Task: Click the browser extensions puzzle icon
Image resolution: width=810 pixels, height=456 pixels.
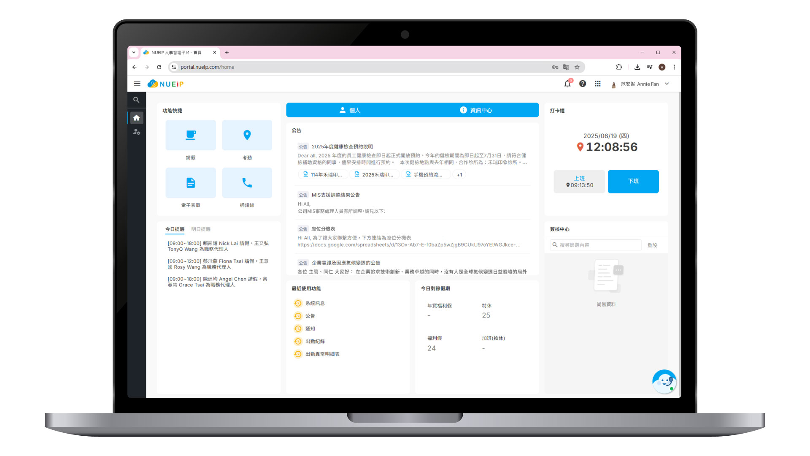Action: click(x=619, y=67)
